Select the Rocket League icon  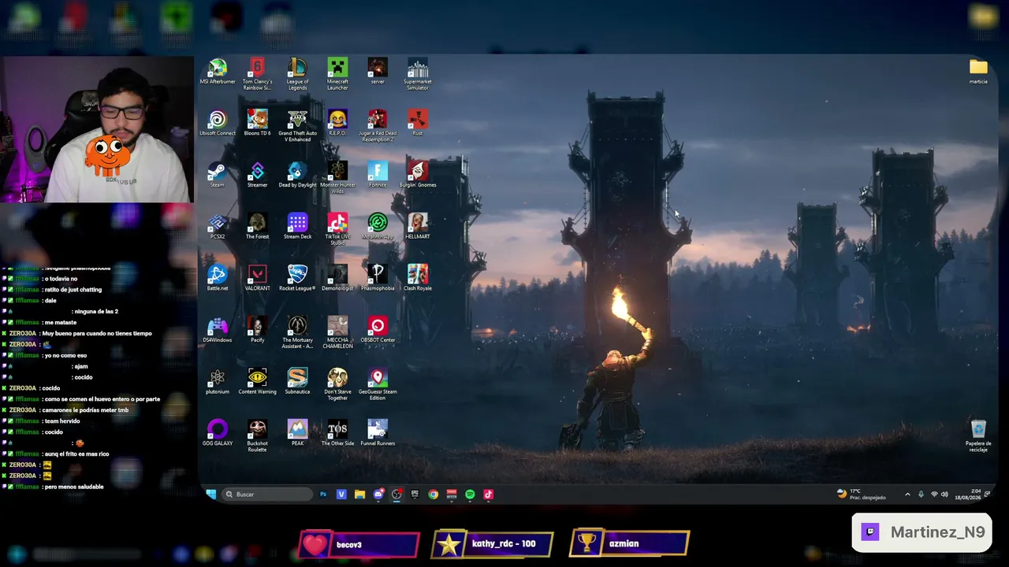point(297,278)
